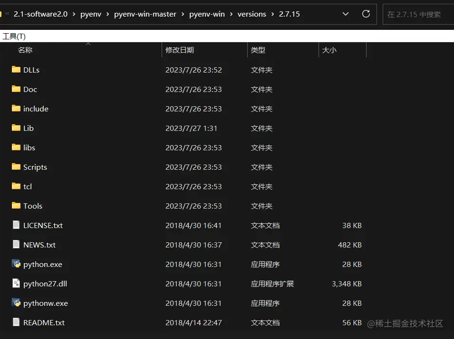This screenshot has width=454, height=339.
Task: Refresh the current folder view
Action: [366, 14]
